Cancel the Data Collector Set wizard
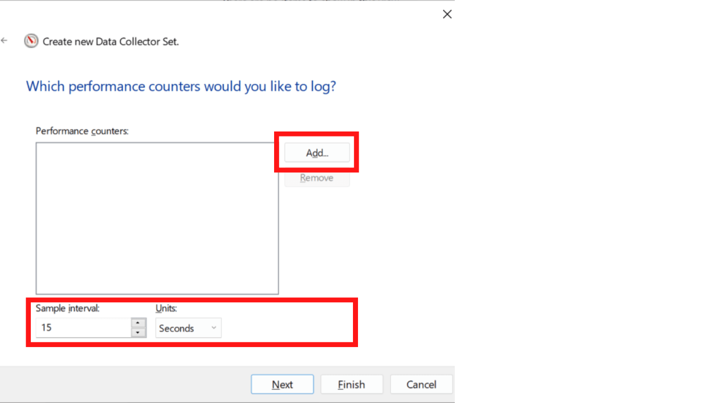716x403 pixels. coord(421,385)
